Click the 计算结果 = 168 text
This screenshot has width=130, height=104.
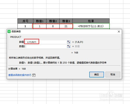pos(17,69)
